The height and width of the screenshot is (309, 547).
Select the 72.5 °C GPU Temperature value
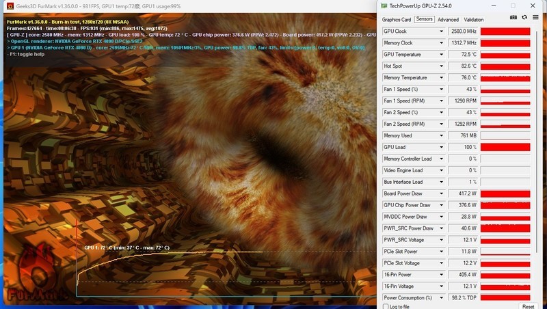[x=463, y=55]
